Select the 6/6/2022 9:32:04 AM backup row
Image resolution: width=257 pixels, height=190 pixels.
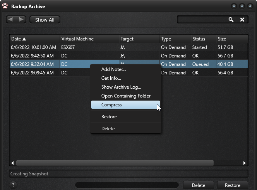(x=128, y=64)
